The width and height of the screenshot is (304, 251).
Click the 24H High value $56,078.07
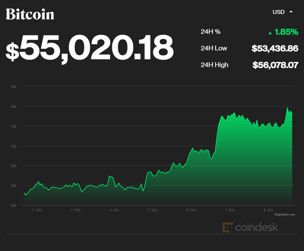click(x=275, y=65)
